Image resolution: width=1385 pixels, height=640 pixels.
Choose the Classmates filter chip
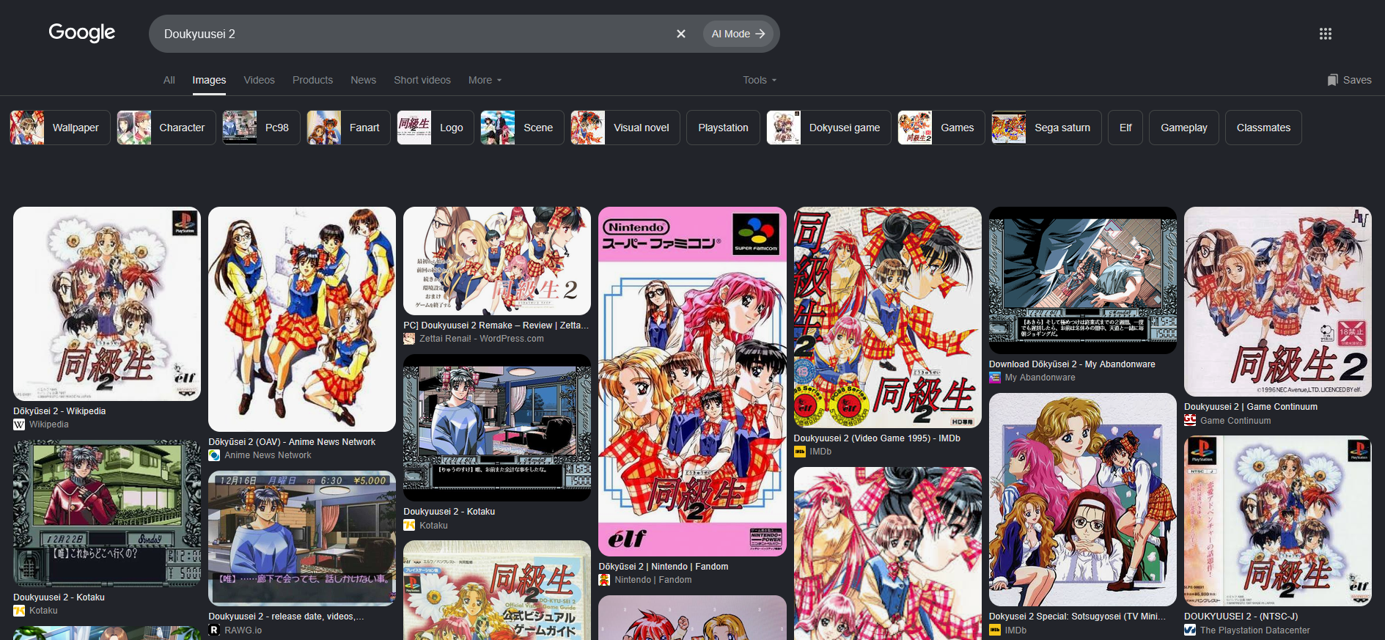[x=1263, y=128]
